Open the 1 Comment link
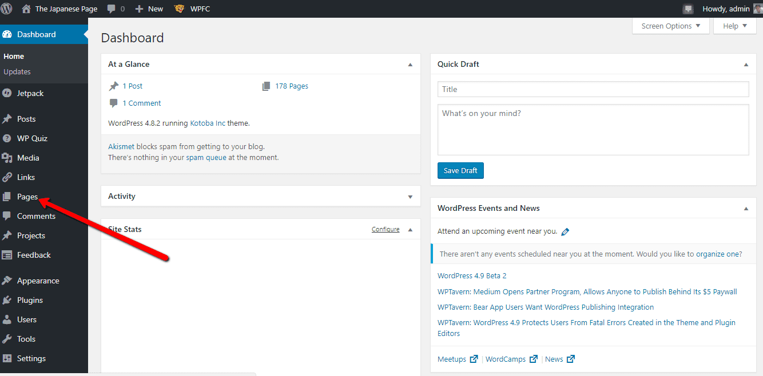 pyautogui.click(x=142, y=103)
